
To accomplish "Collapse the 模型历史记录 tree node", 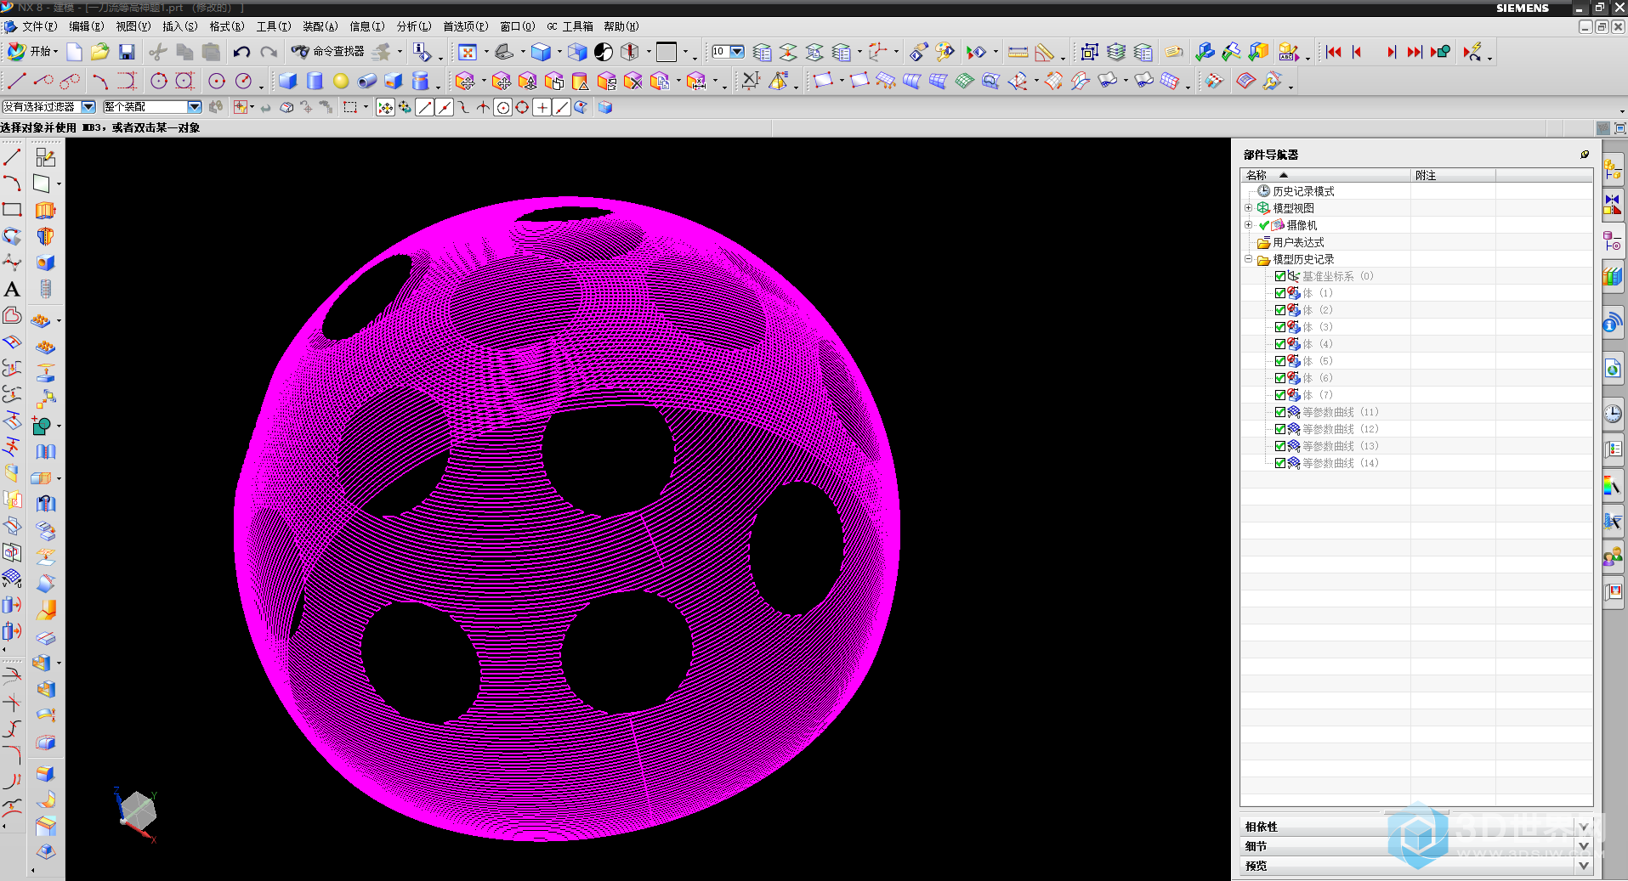I will (x=1248, y=259).
